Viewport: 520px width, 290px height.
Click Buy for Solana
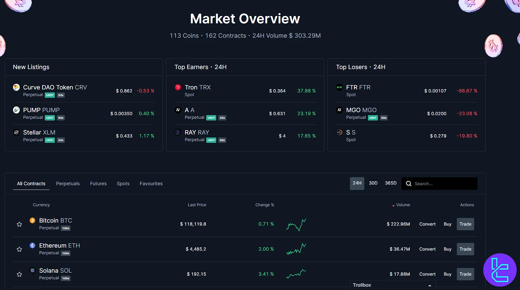pos(447,274)
